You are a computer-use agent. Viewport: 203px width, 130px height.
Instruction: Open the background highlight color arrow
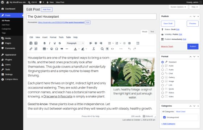pyautogui.click(x=86, y=49)
